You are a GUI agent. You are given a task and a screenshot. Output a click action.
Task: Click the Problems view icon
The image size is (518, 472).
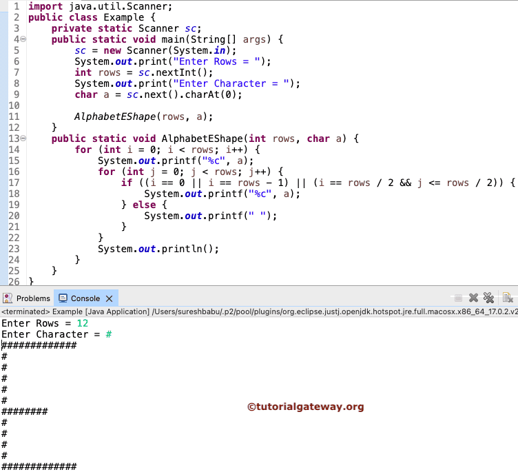pyautogui.click(x=8, y=298)
